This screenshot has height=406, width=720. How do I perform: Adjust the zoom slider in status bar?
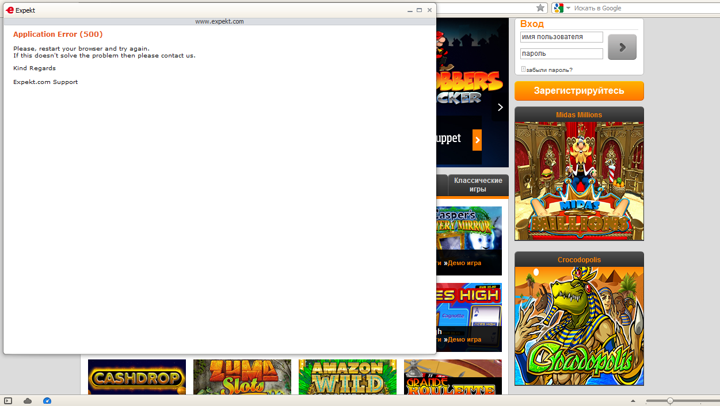click(670, 401)
